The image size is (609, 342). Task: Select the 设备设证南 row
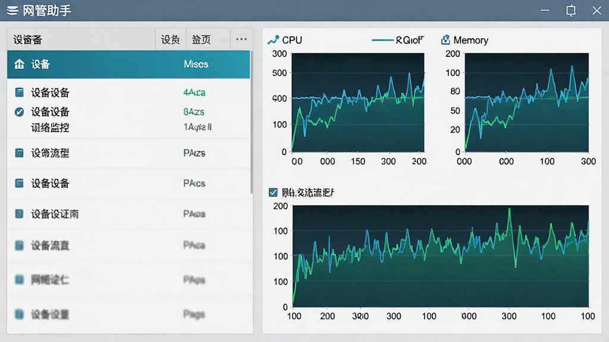(128, 214)
